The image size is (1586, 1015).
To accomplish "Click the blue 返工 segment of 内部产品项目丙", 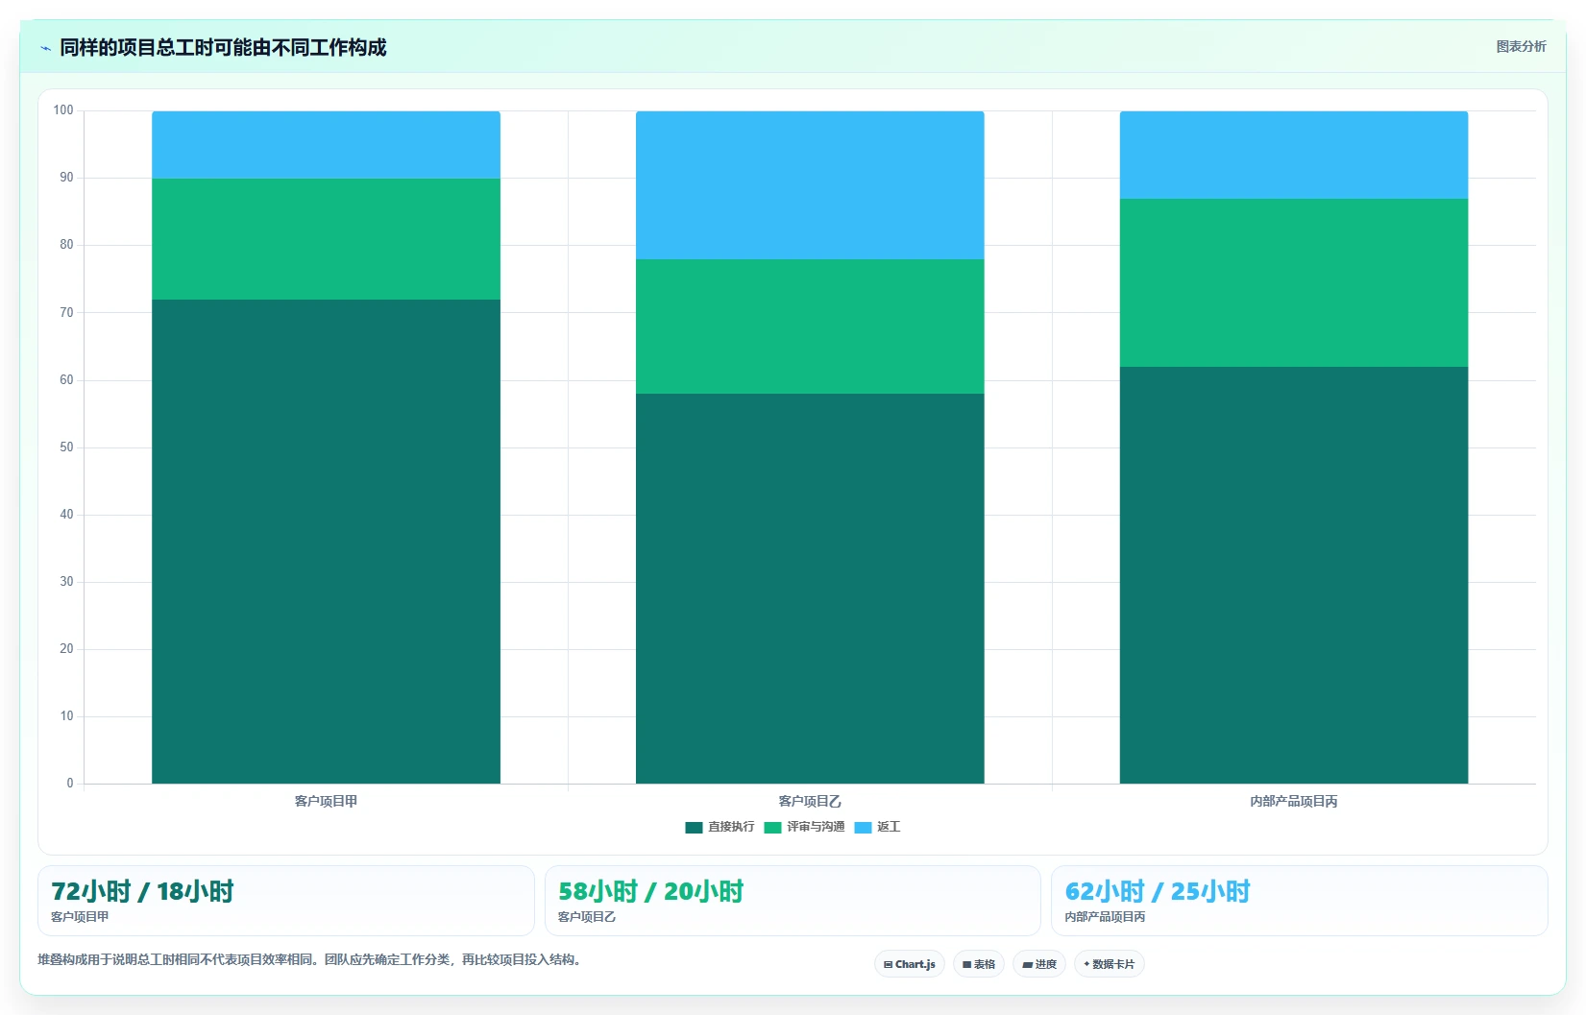I will [x=1294, y=155].
